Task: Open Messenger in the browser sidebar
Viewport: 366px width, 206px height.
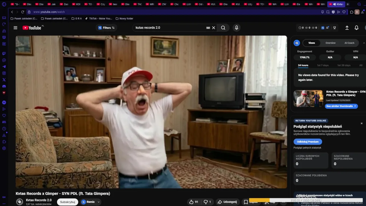Action: (4, 60)
